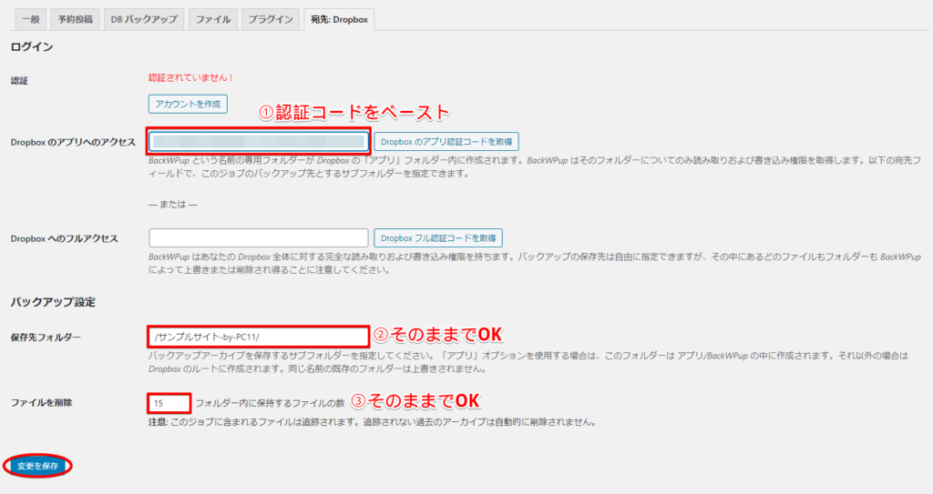Click the アカウントを作成 button
This screenshot has height=494, width=933.
(x=188, y=104)
